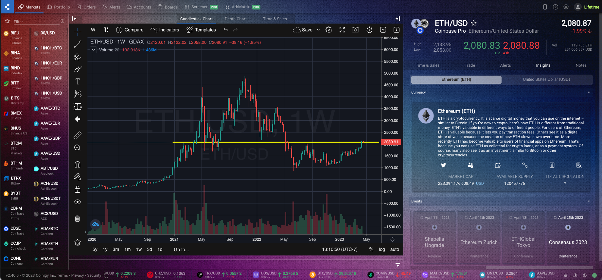Select the trend line drawing tool
The height and width of the screenshot is (280, 602).
tap(78, 44)
